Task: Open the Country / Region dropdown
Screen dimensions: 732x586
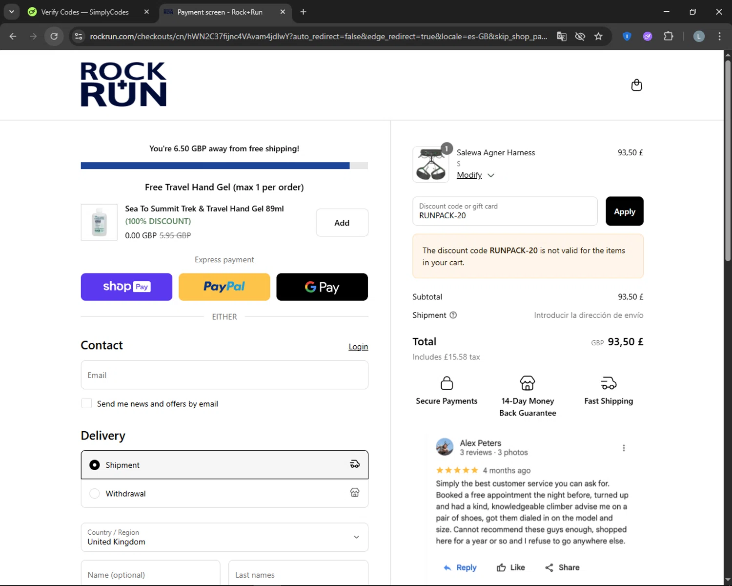Action: [224, 537]
